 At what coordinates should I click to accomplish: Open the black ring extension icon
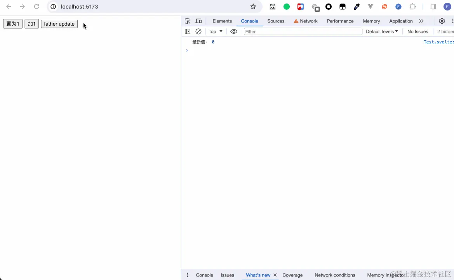click(x=328, y=7)
